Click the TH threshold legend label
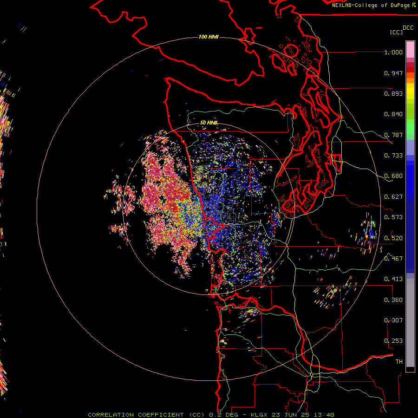Image resolution: width=418 pixels, height=418 pixels. 399,362
